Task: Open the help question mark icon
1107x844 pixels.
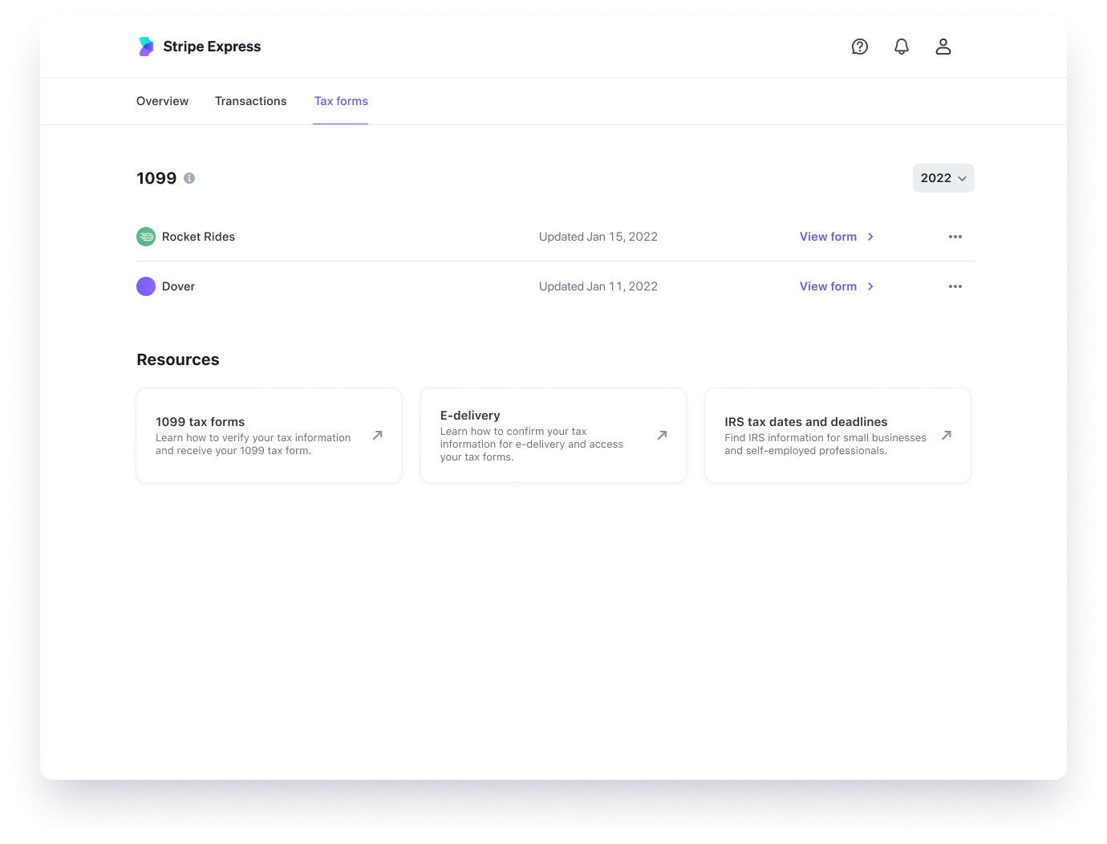Action: 860,47
